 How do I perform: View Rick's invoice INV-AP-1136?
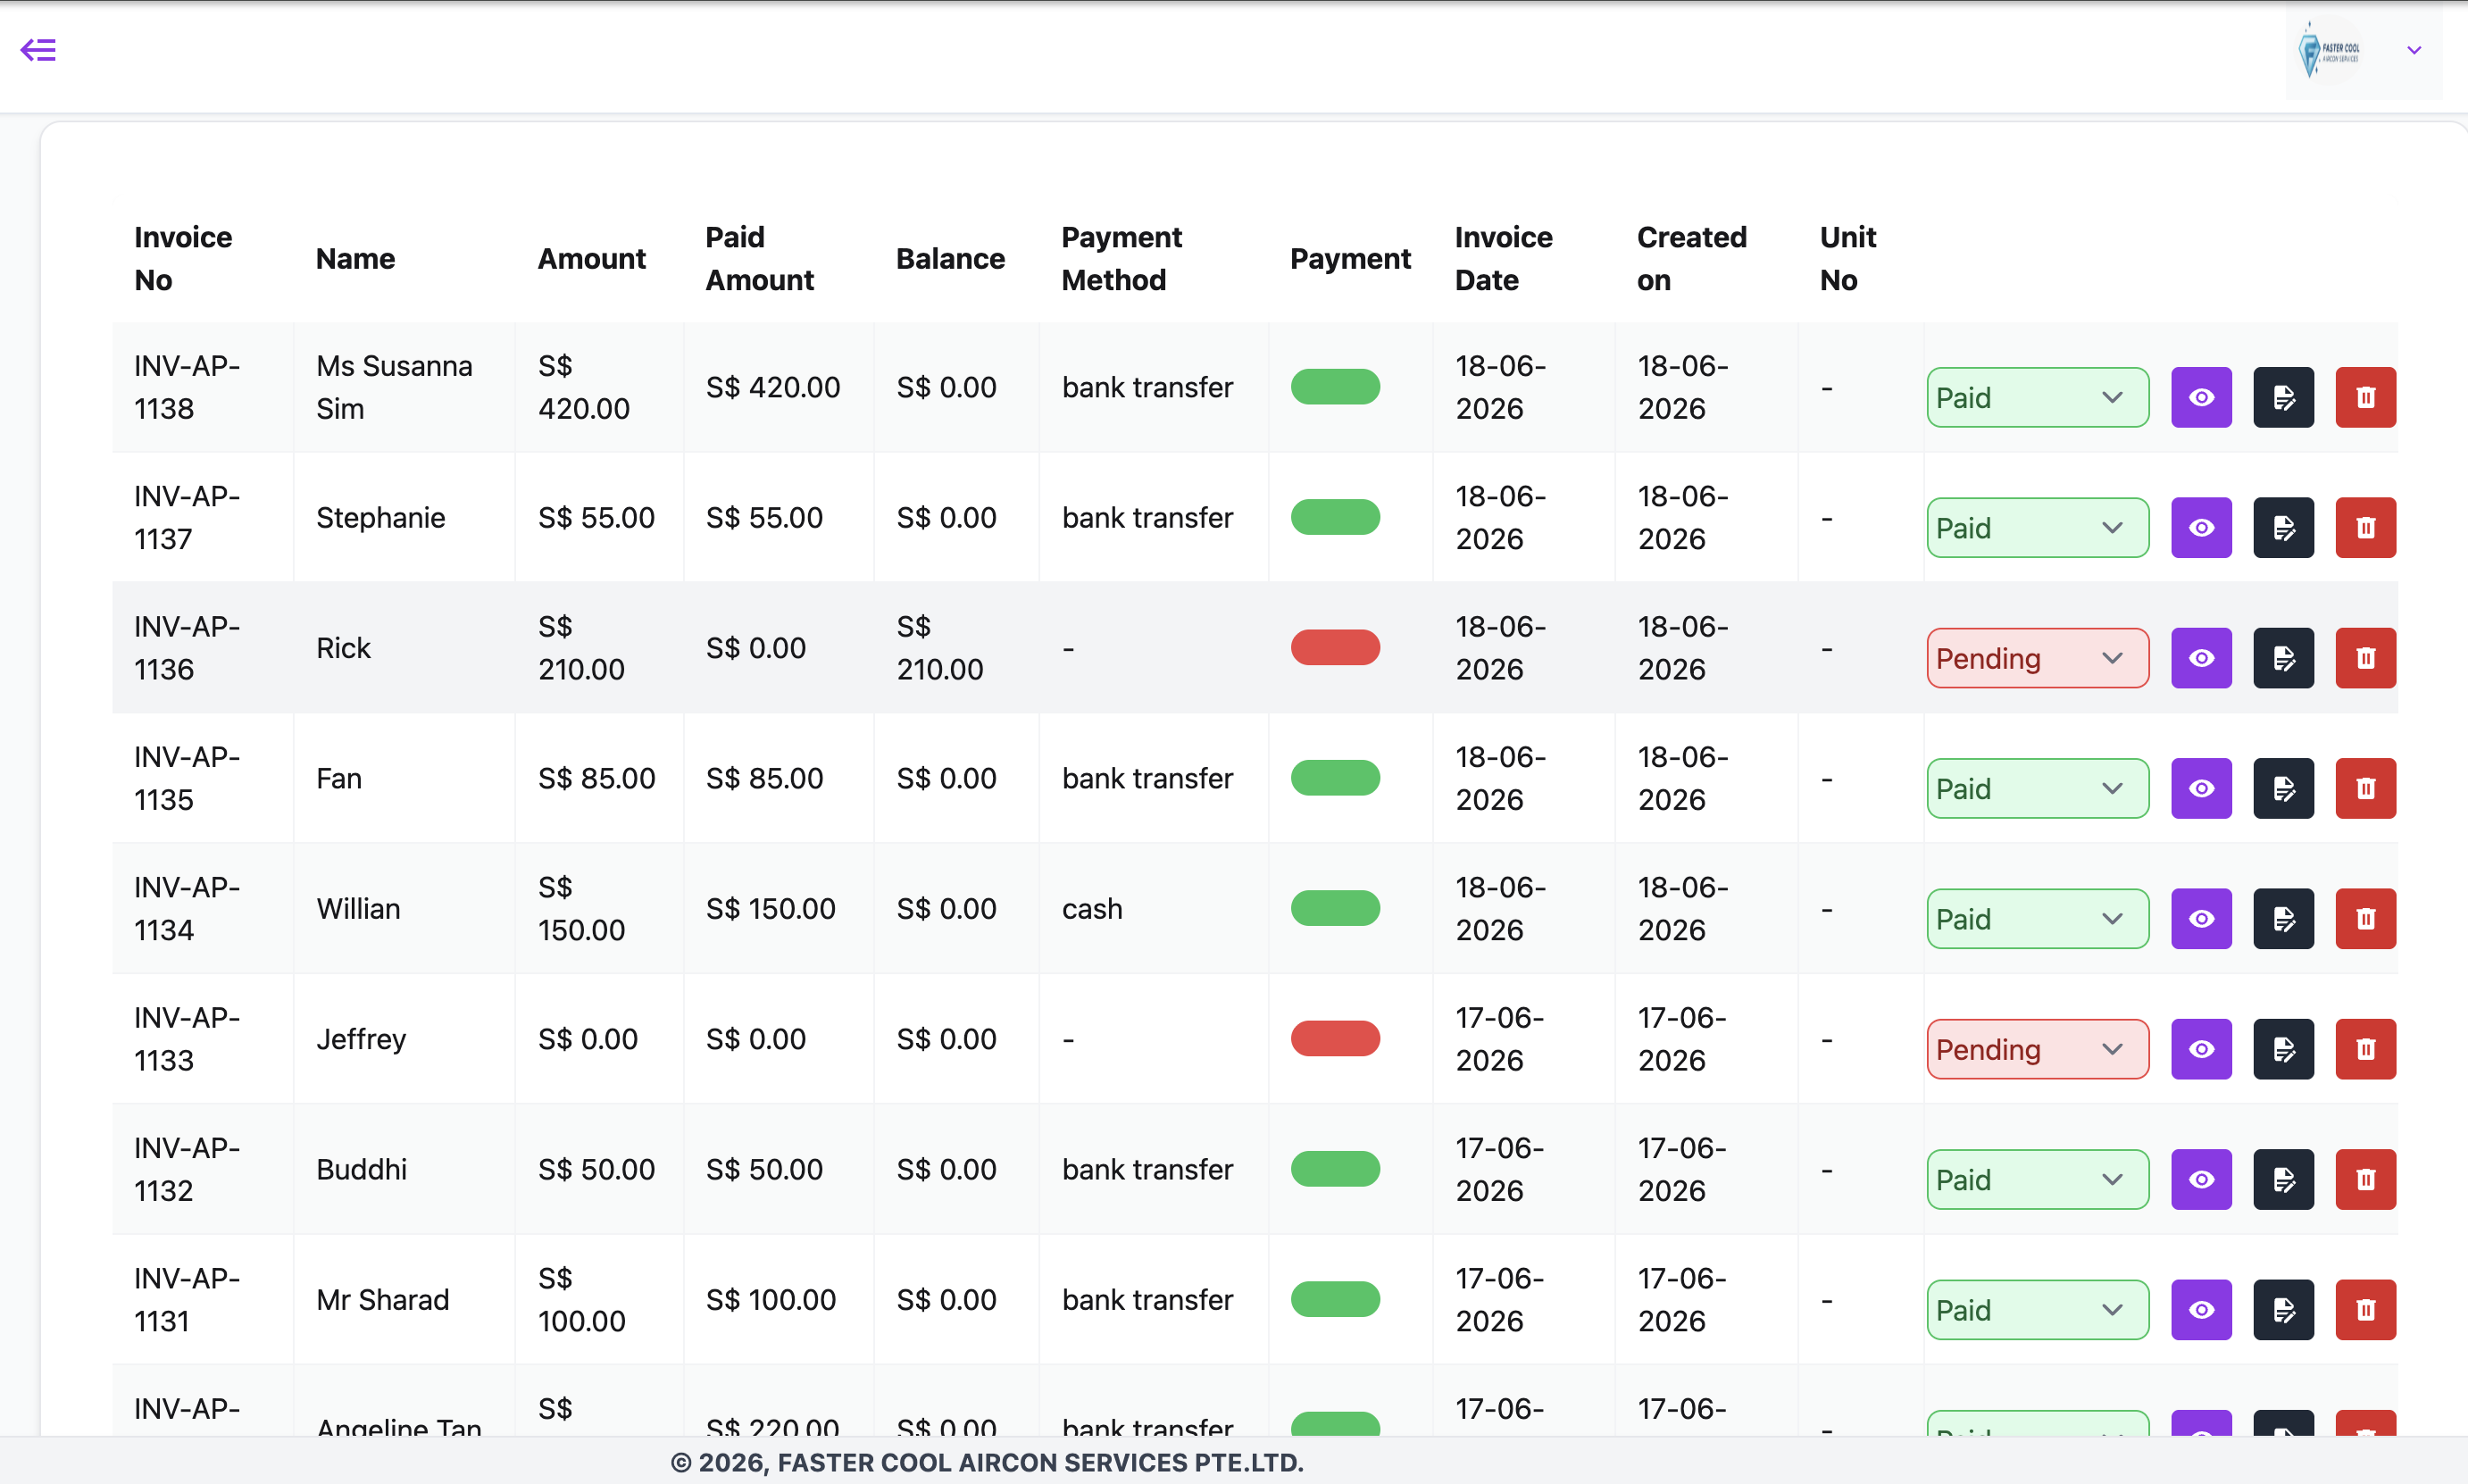[x=2201, y=658]
